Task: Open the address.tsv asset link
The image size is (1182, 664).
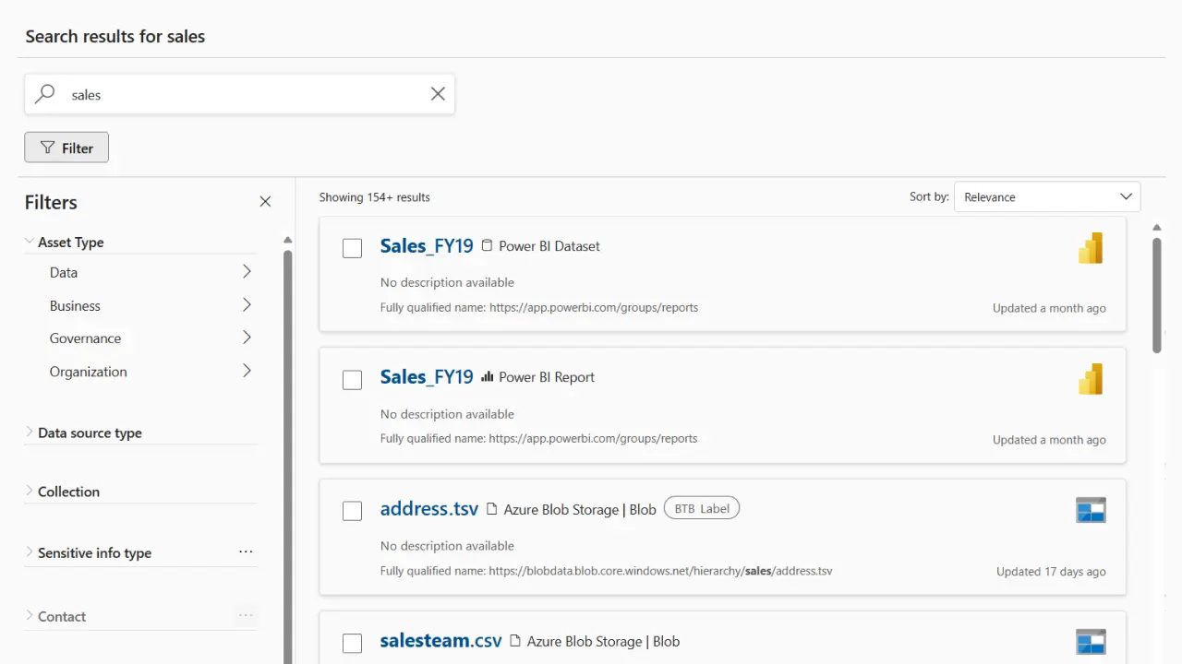Action: [x=429, y=509]
